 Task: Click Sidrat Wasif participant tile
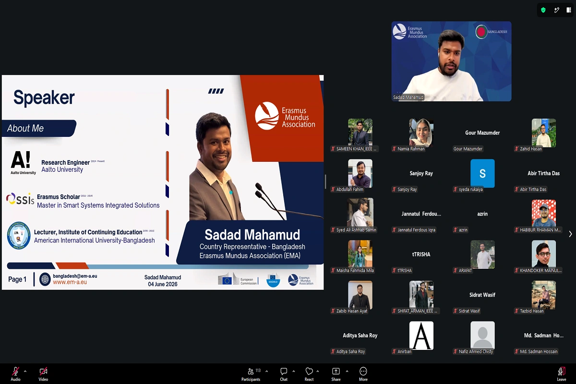click(482, 298)
